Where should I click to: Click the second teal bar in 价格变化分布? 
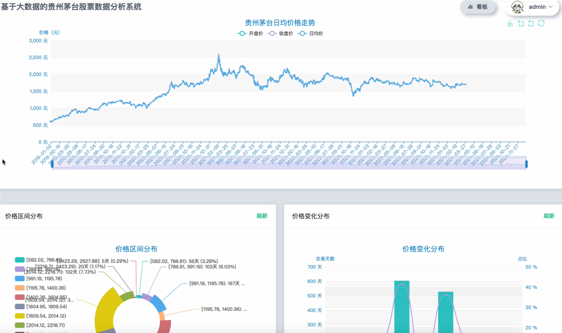(x=446, y=312)
